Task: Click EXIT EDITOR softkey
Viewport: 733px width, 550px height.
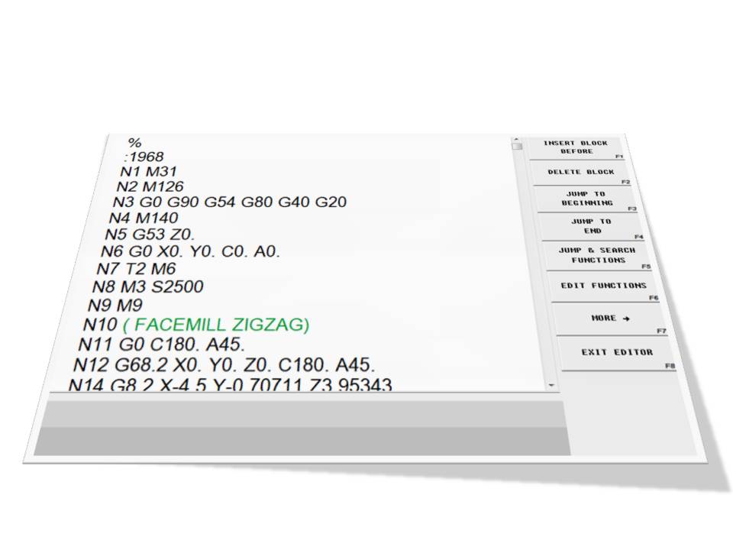Action: [617, 353]
